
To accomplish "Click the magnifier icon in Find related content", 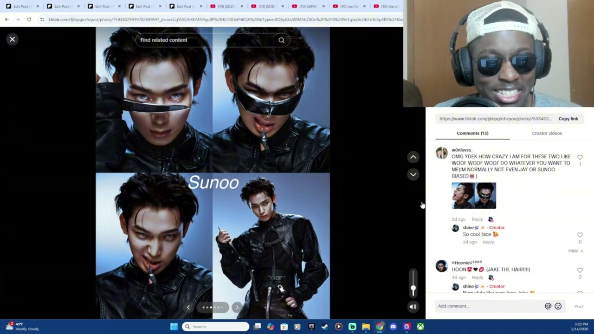I will (x=281, y=40).
